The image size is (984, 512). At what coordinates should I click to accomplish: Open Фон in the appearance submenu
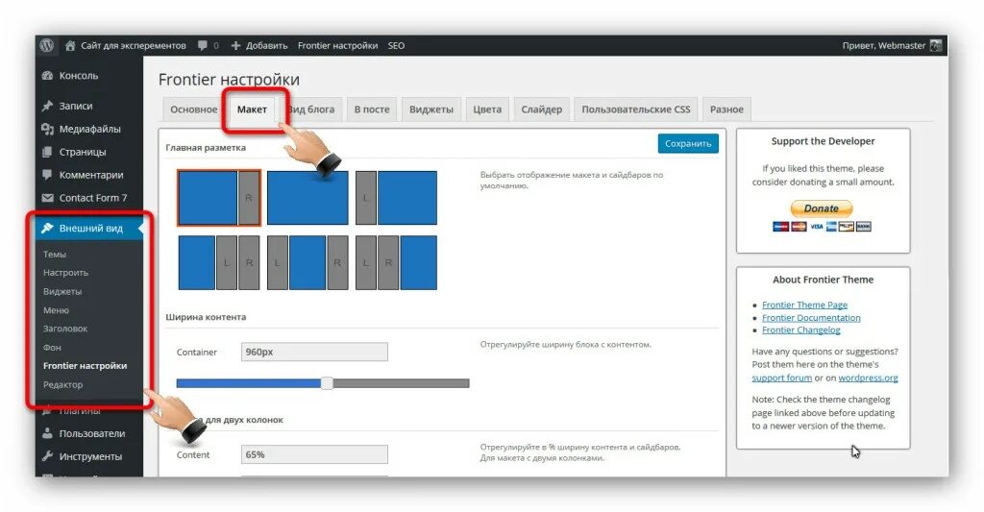[x=52, y=347]
